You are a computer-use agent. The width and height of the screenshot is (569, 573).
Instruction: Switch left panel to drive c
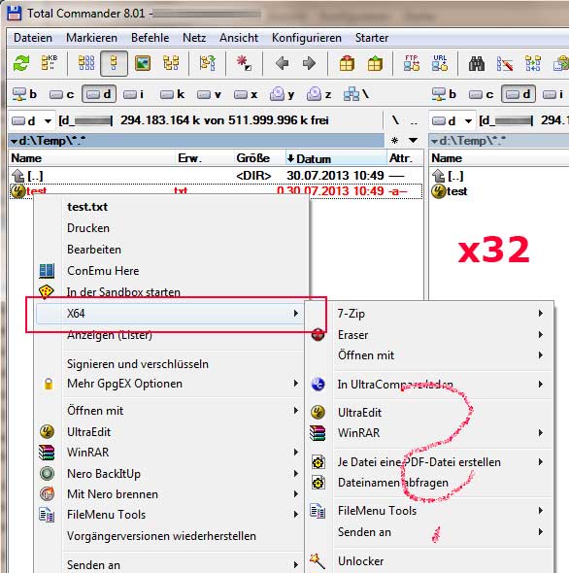(61, 94)
